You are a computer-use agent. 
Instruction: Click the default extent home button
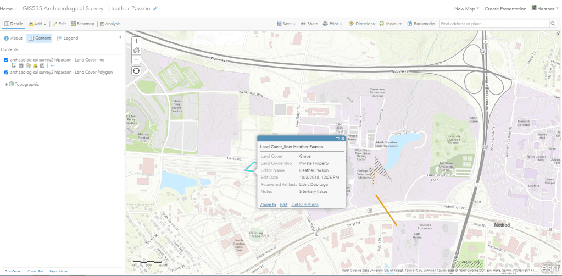click(136, 51)
